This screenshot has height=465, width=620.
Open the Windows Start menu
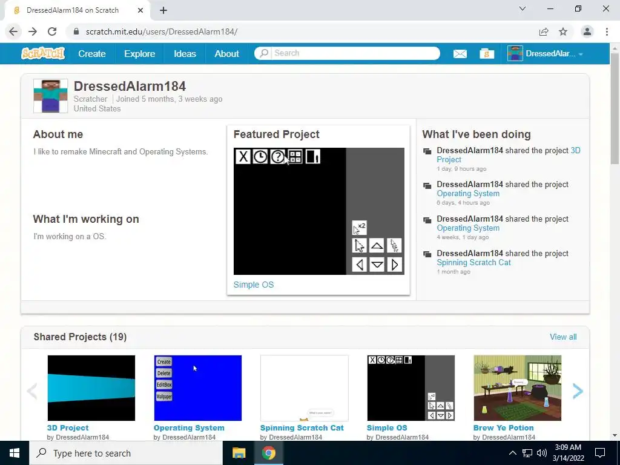click(x=15, y=453)
